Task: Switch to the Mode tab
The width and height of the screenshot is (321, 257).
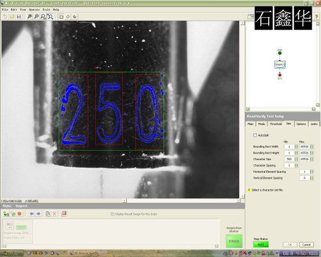Action: (261, 124)
